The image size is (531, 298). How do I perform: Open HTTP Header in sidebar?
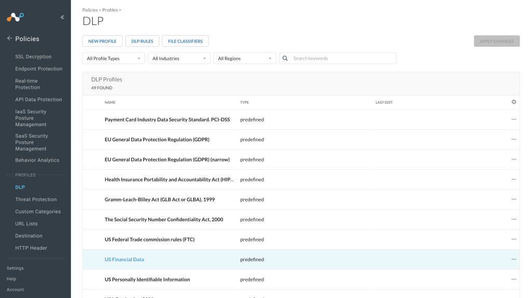tap(31, 248)
